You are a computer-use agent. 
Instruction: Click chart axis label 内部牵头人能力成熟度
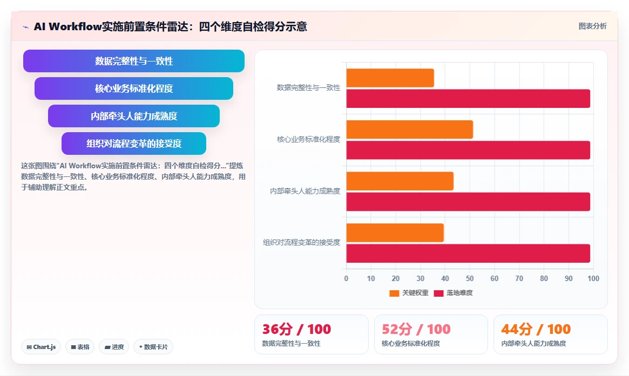[305, 191]
